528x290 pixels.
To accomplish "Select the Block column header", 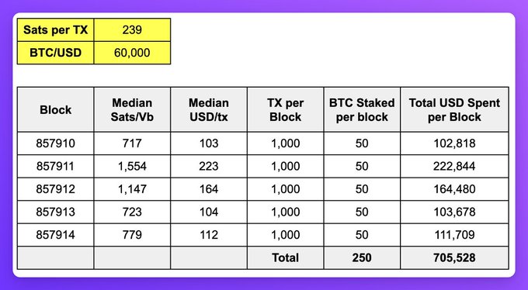I will 56,109.
